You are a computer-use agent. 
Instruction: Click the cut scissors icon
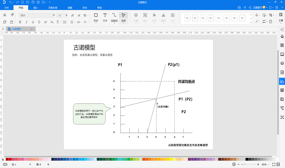tap(5, 15)
